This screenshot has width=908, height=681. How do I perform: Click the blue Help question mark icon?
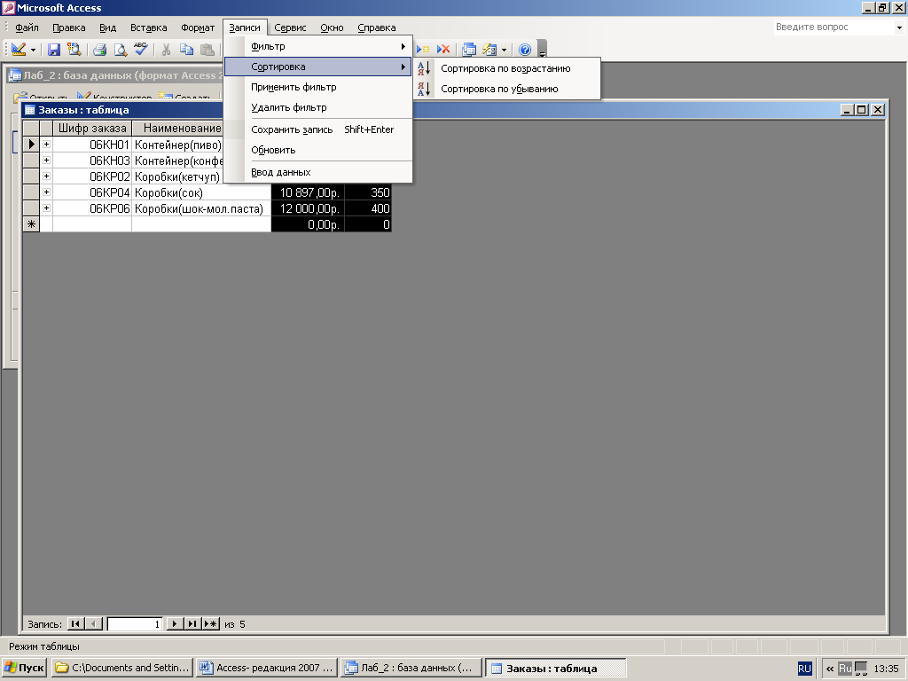[x=525, y=50]
